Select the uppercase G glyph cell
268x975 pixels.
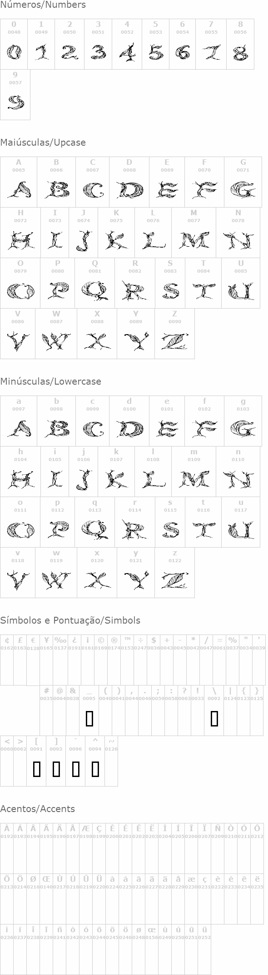[243, 182]
